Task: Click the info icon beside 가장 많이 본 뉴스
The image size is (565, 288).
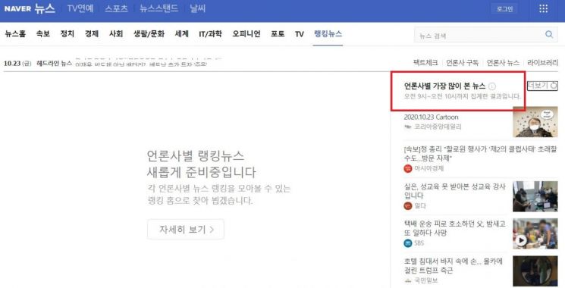Action: [x=492, y=86]
